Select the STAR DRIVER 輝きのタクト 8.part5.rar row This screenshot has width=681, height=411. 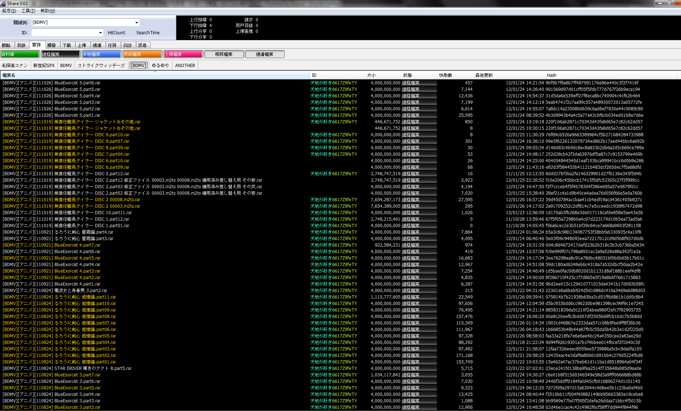tap(93, 368)
